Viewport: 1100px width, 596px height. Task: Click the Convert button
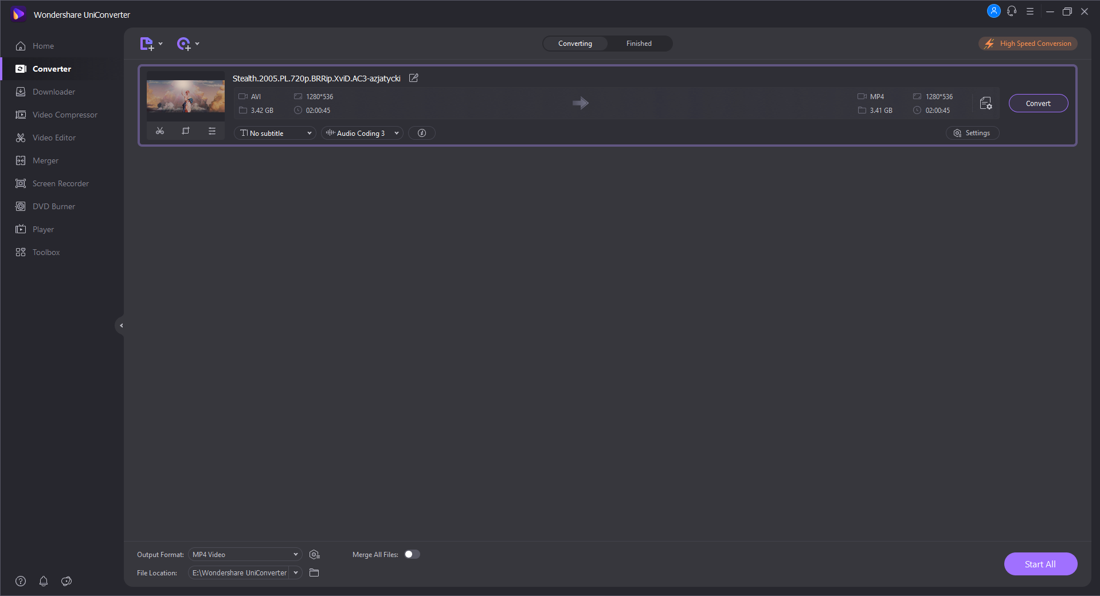(x=1038, y=103)
